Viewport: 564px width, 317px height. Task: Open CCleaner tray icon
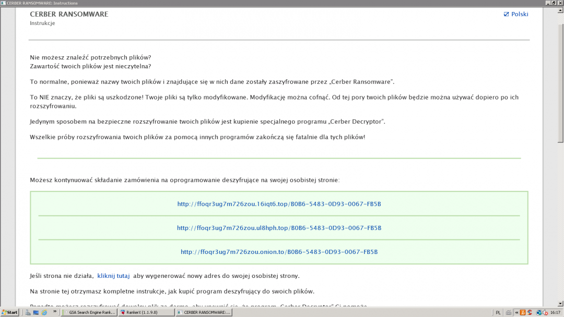(x=530, y=312)
